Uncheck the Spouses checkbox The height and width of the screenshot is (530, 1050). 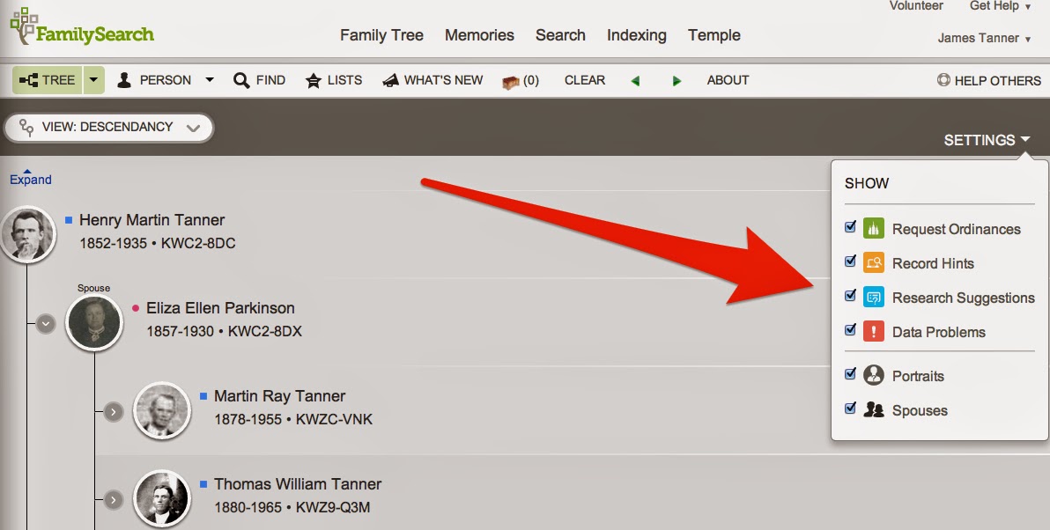[850, 408]
